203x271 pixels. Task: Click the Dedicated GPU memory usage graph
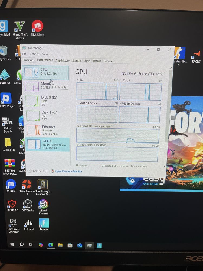118,136
